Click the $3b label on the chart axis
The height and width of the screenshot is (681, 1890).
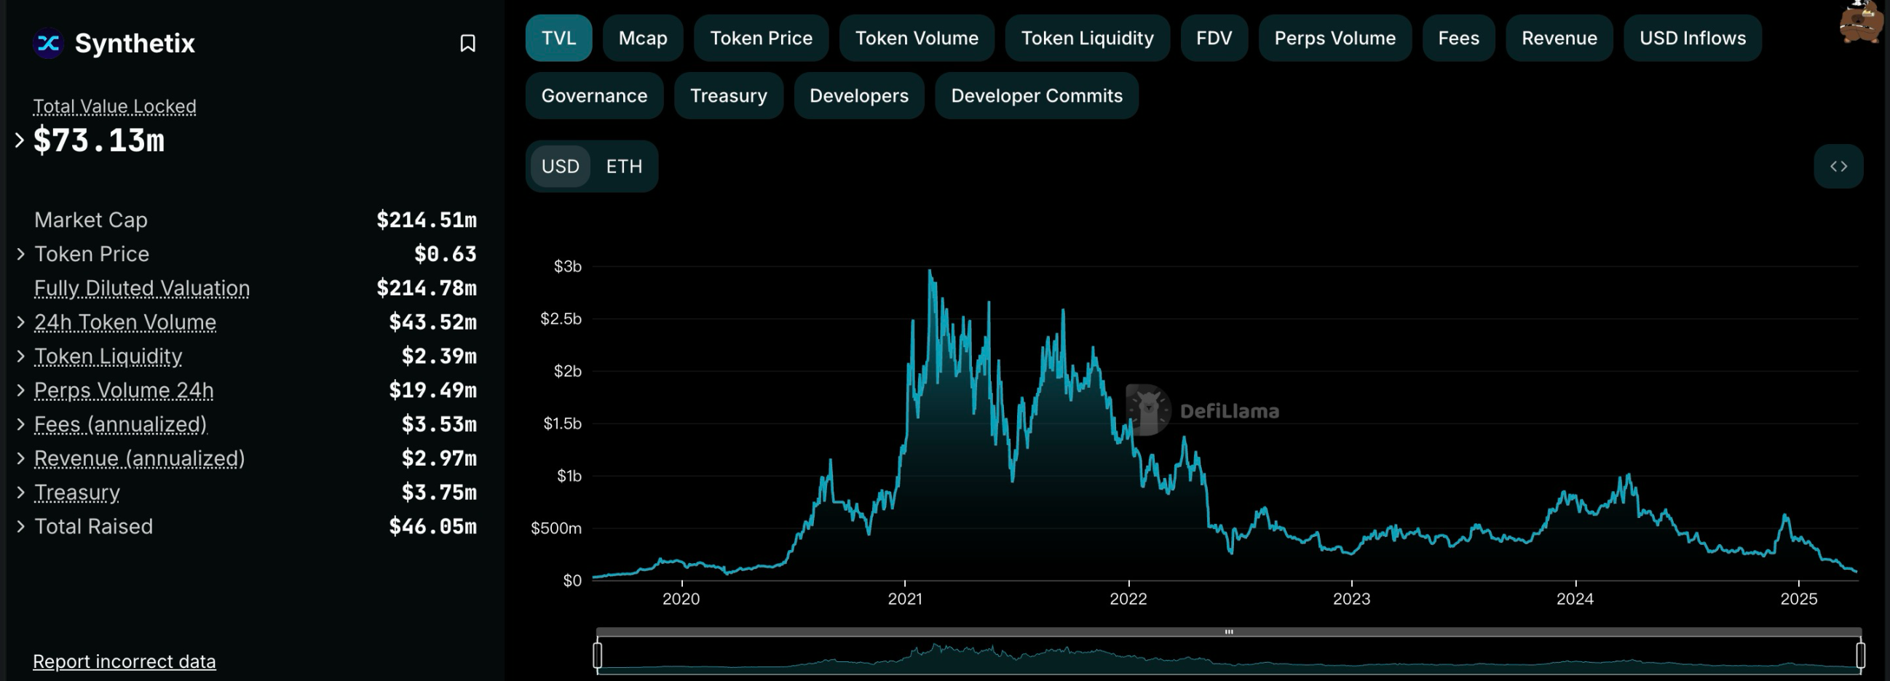567,266
